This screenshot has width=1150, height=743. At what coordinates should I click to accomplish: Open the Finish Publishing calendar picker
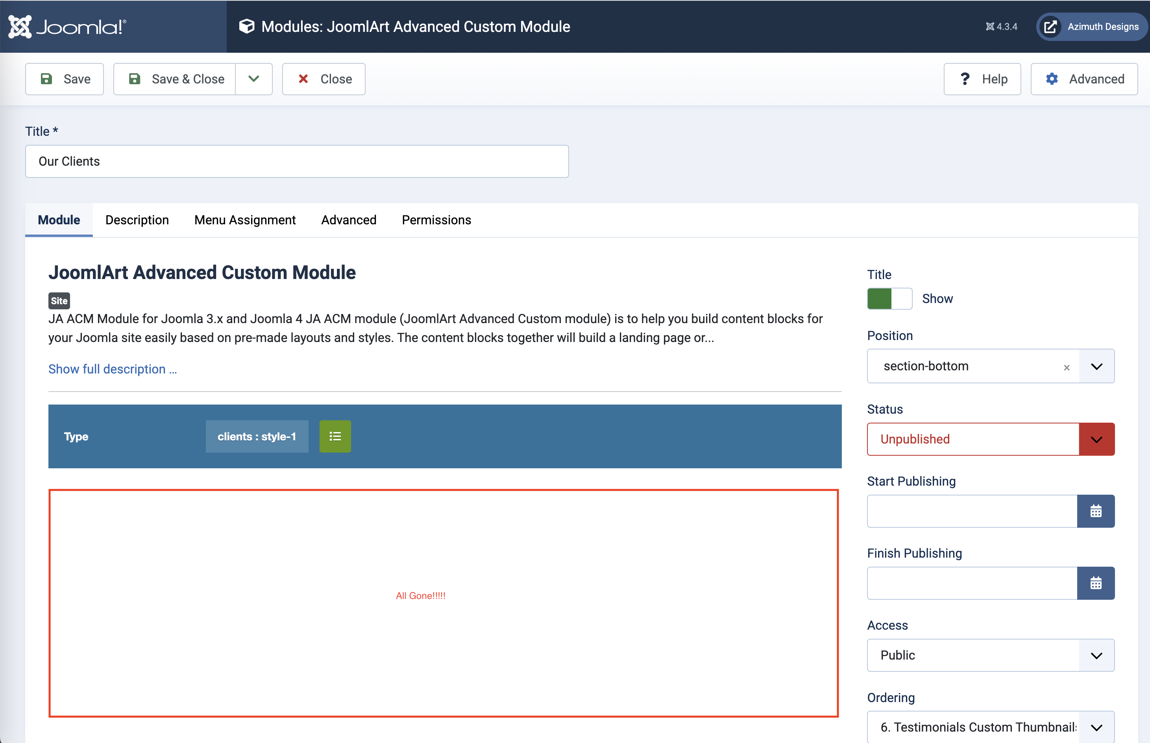click(x=1095, y=583)
